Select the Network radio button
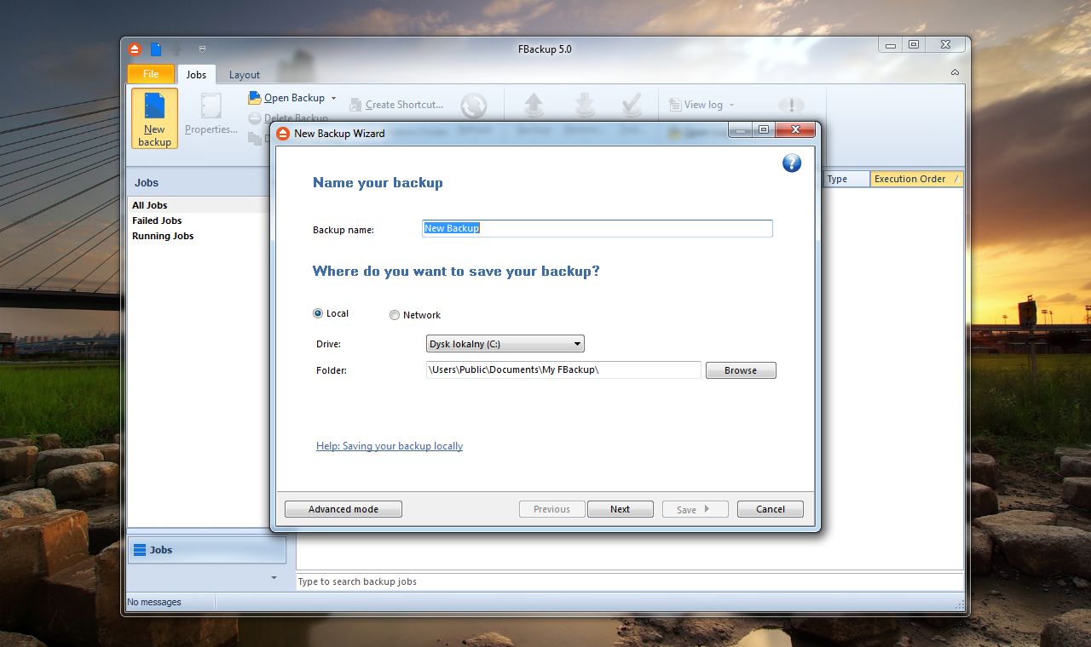1091x647 pixels. click(x=395, y=315)
